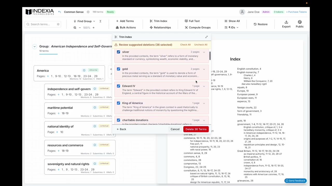Add a page to sovereignty and natural rights

point(58,169)
